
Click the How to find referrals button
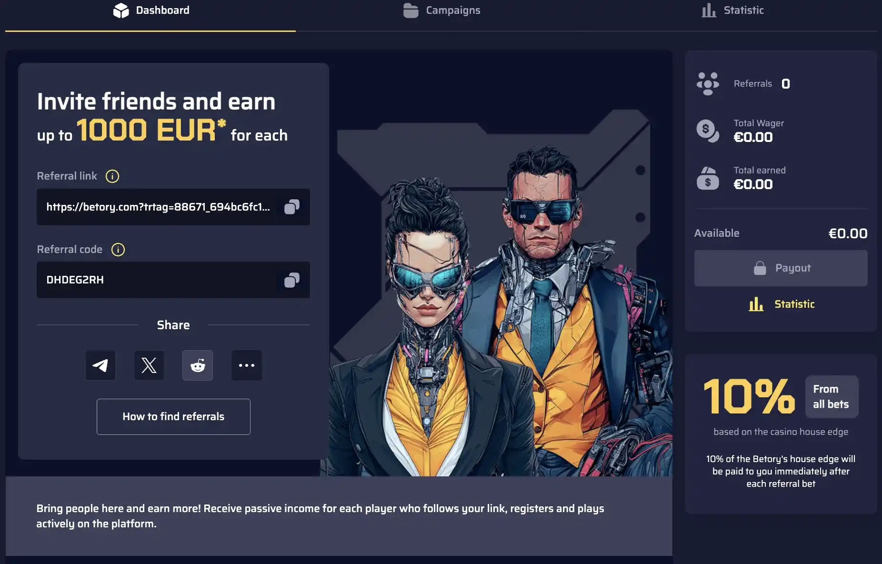[173, 417]
